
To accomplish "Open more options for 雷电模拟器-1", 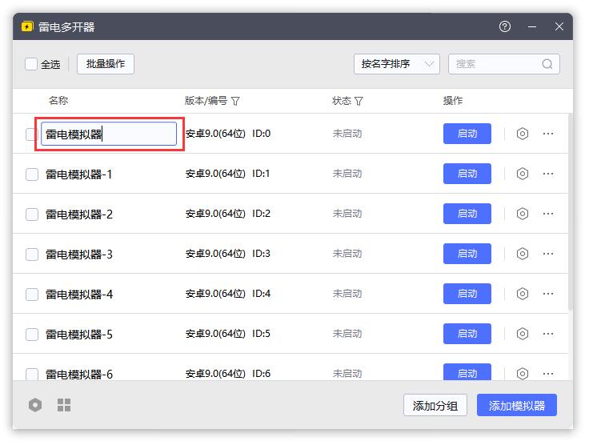I will point(548,174).
